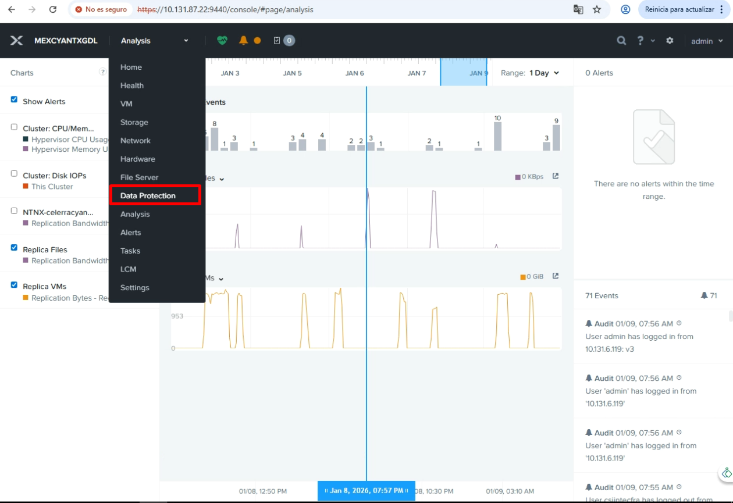733x503 pixels.
Task: Collapse the Analysis navigation dropdown
Action: [155, 41]
